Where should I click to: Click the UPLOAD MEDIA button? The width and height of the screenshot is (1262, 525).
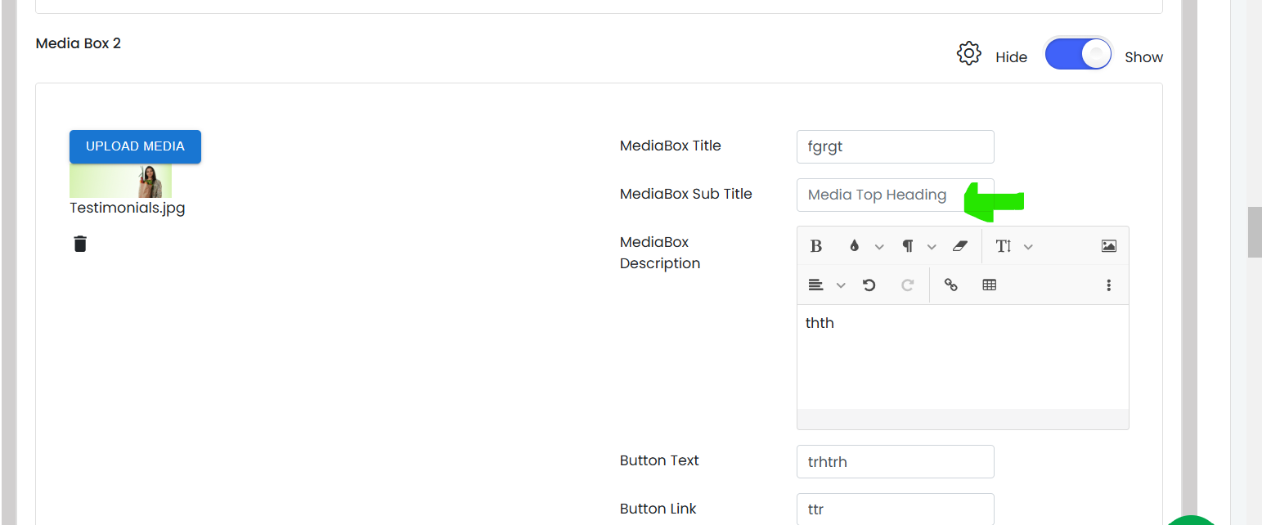(135, 146)
